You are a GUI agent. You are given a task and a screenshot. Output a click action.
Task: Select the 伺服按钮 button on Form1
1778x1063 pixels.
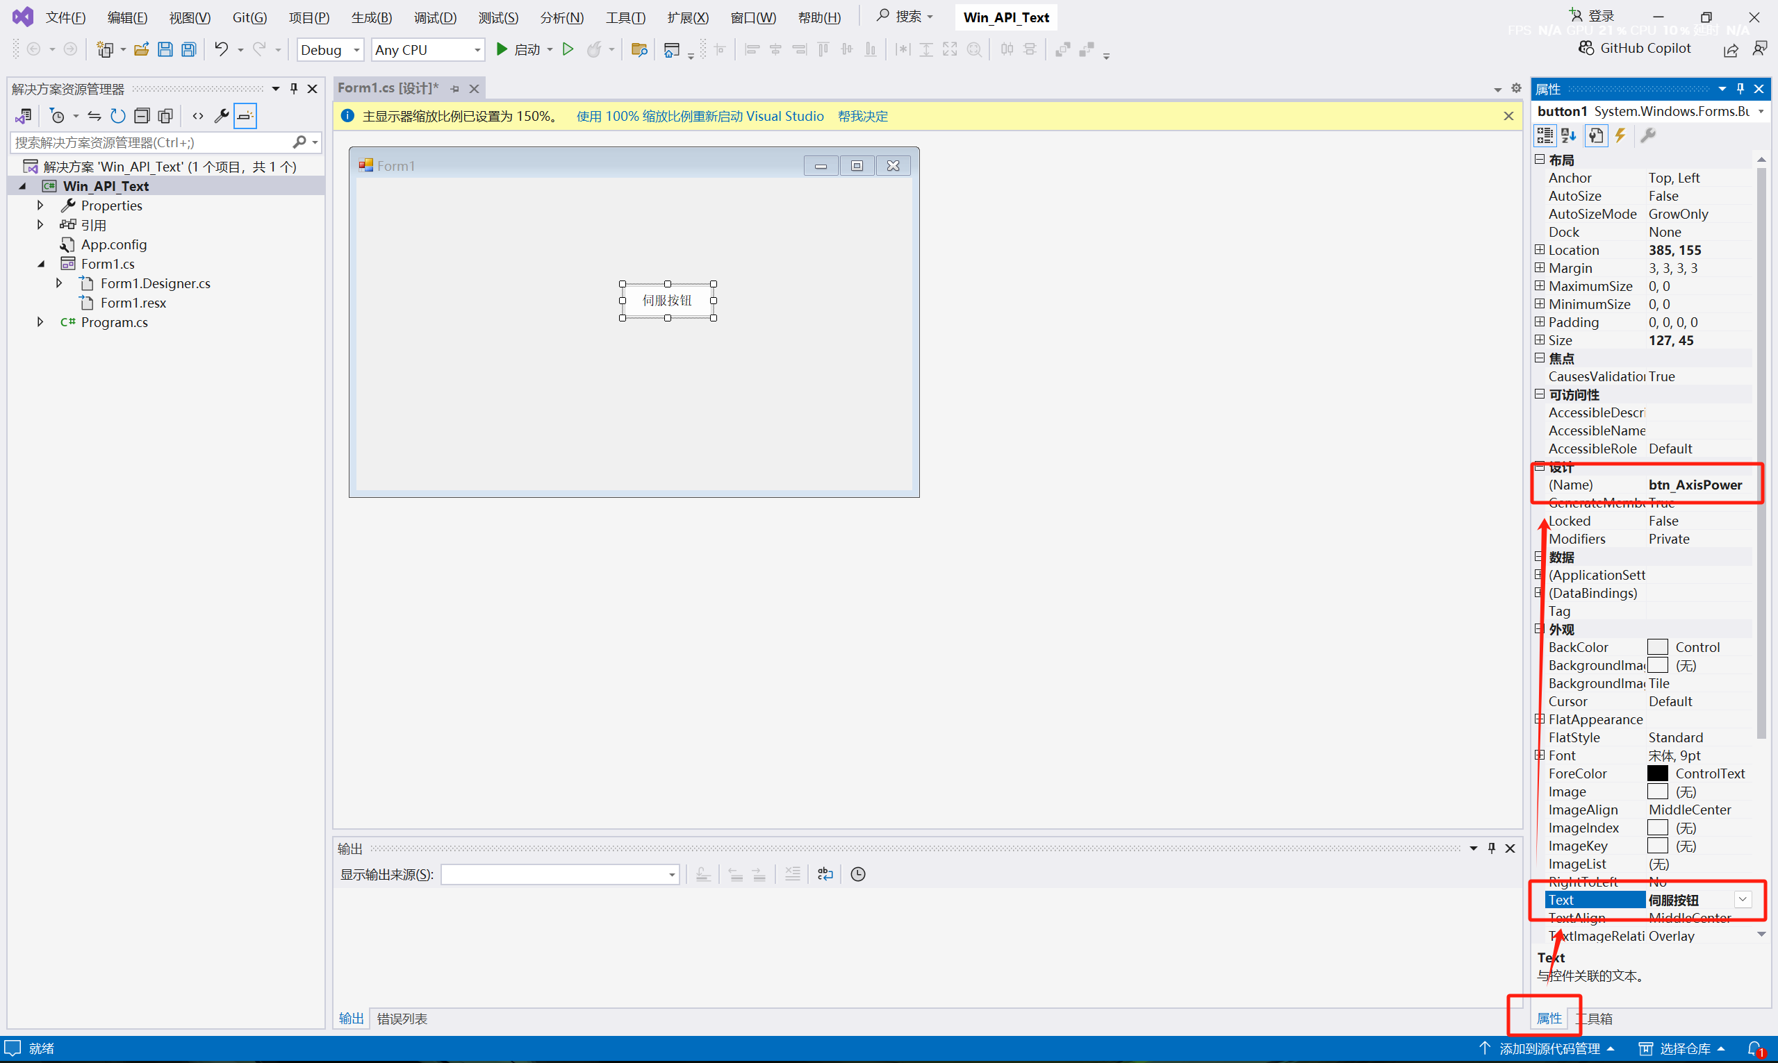click(x=668, y=301)
